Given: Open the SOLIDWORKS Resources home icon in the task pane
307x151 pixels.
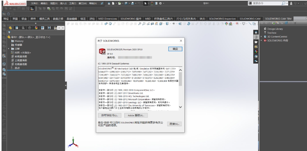Looking at the screenshot, I should tap(256, 32).
